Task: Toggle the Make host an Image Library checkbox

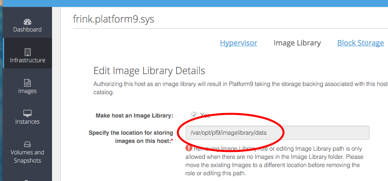Action: [194, 115]
